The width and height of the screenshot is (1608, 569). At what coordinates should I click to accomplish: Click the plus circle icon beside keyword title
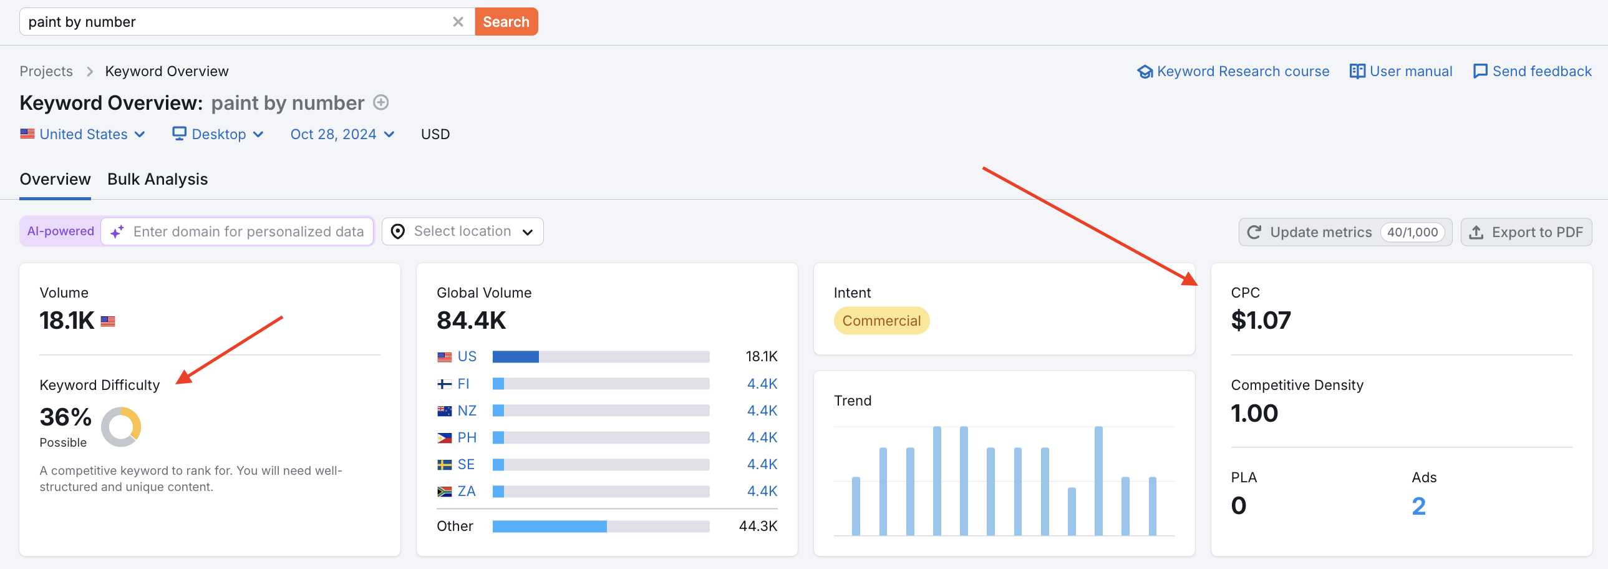380,102
